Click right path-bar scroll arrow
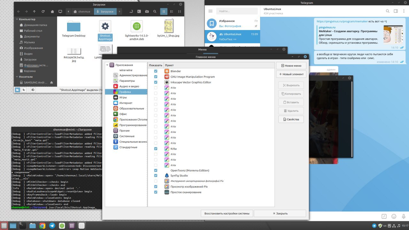This screenshot has width=409, height=230. click(120, 11)
